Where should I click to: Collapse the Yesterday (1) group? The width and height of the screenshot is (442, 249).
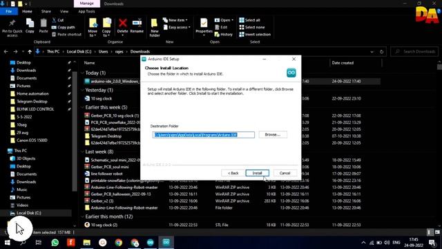tap(82, 90)
